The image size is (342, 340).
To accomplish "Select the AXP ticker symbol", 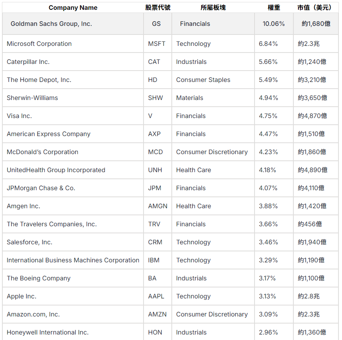I will point(155,134).
